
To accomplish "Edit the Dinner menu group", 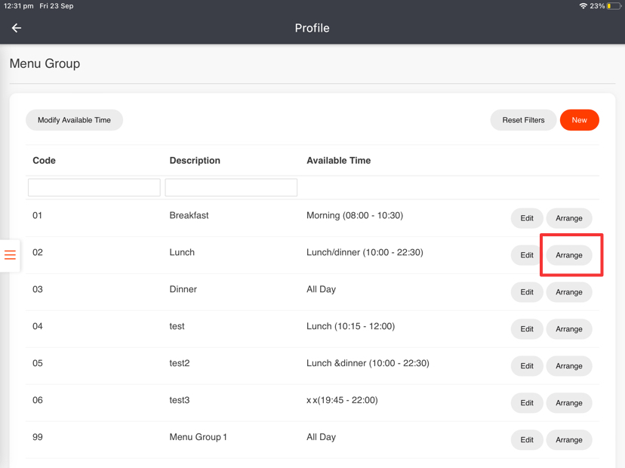I will (527, 292).
